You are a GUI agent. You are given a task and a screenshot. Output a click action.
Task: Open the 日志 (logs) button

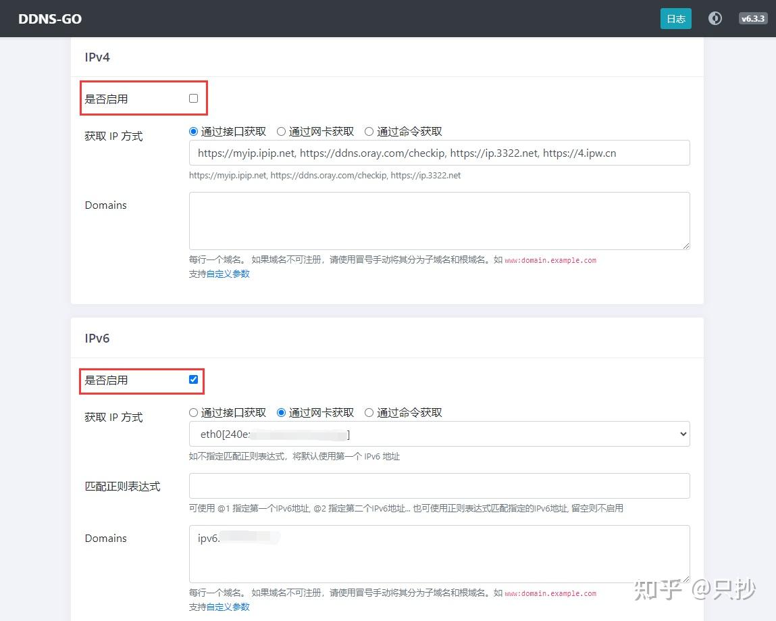click(675, 18)
